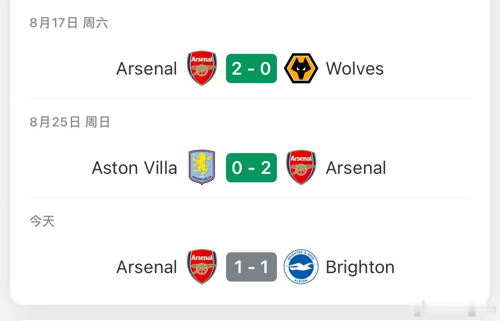
Task: Open the 0 - 2 score badge
Action: [251, 167]
